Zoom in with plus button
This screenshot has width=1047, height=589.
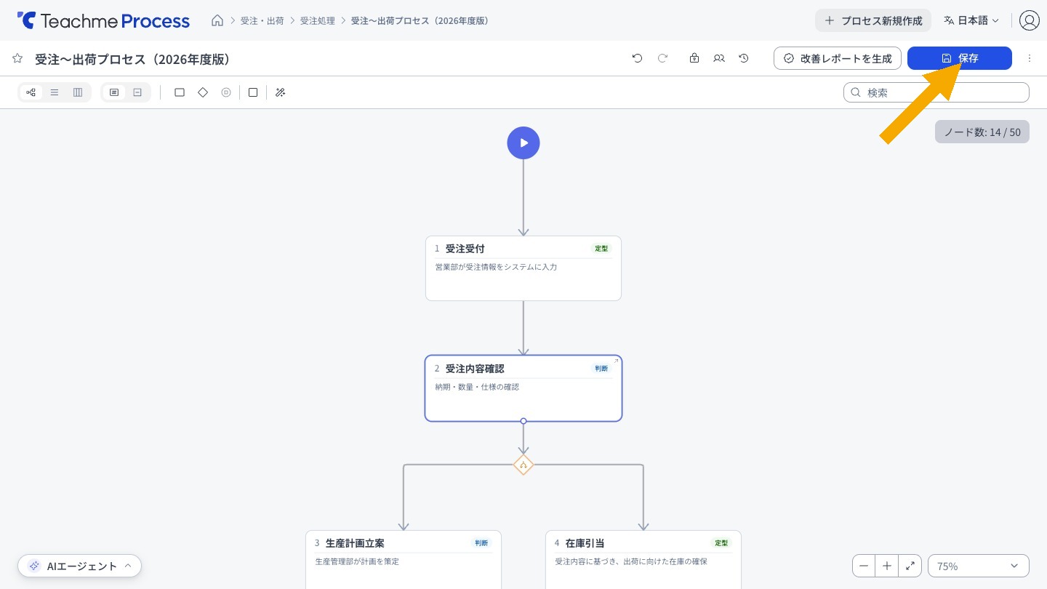(x=887, y=566)
